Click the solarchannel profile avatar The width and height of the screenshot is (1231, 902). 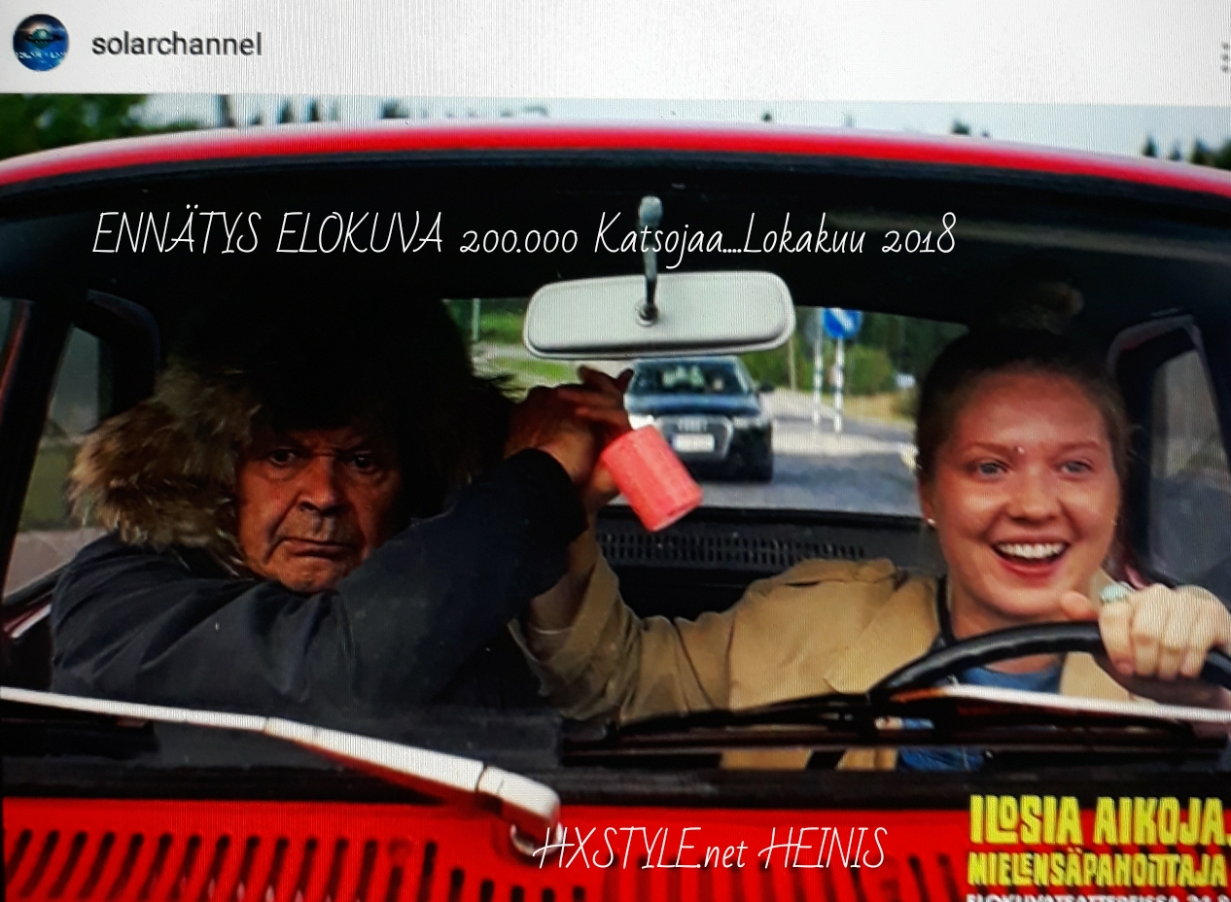[40, 43]
